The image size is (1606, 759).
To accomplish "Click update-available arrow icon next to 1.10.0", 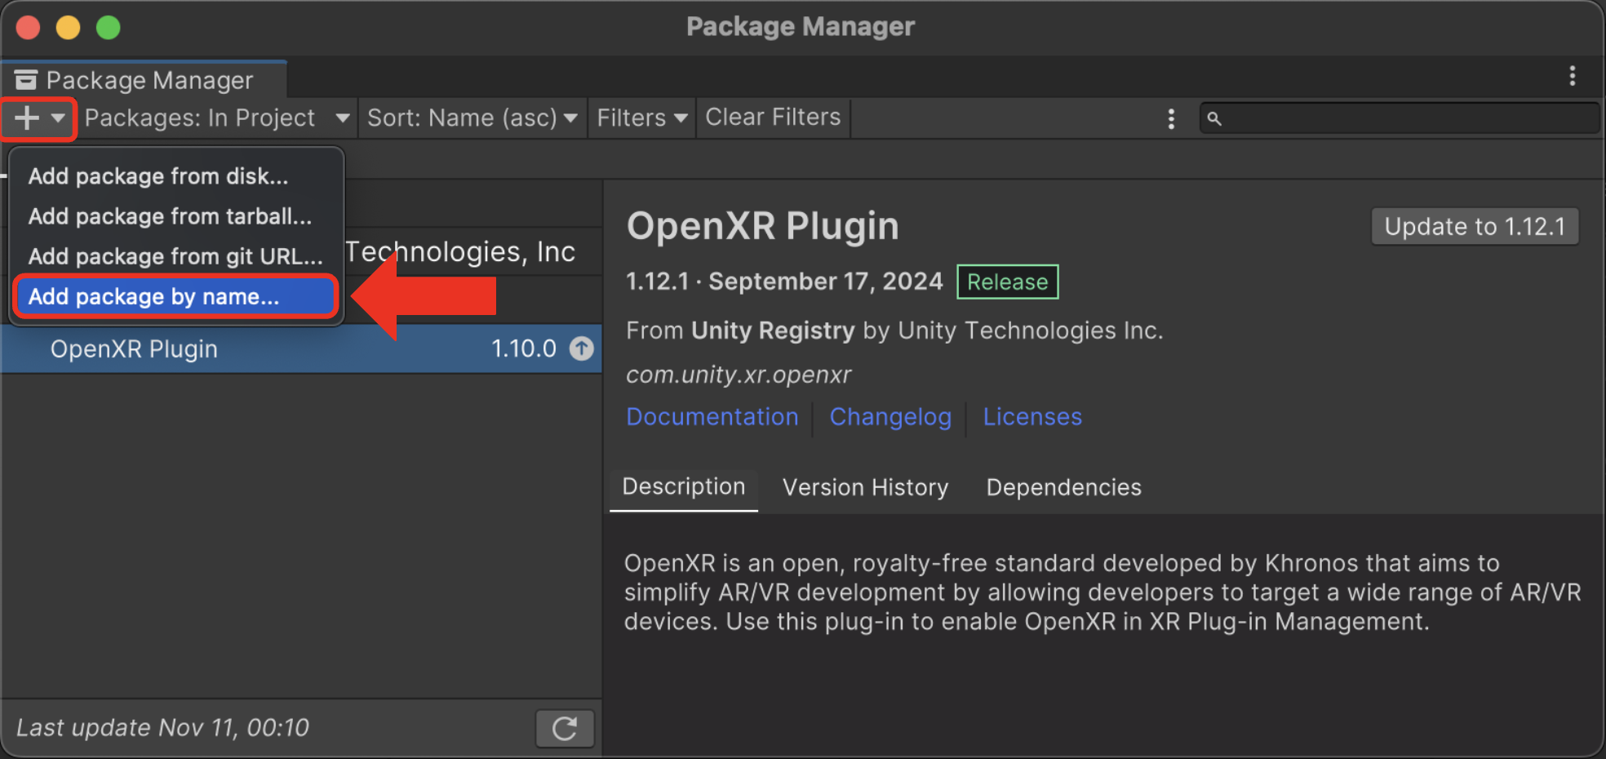I will tap(581, 349).
